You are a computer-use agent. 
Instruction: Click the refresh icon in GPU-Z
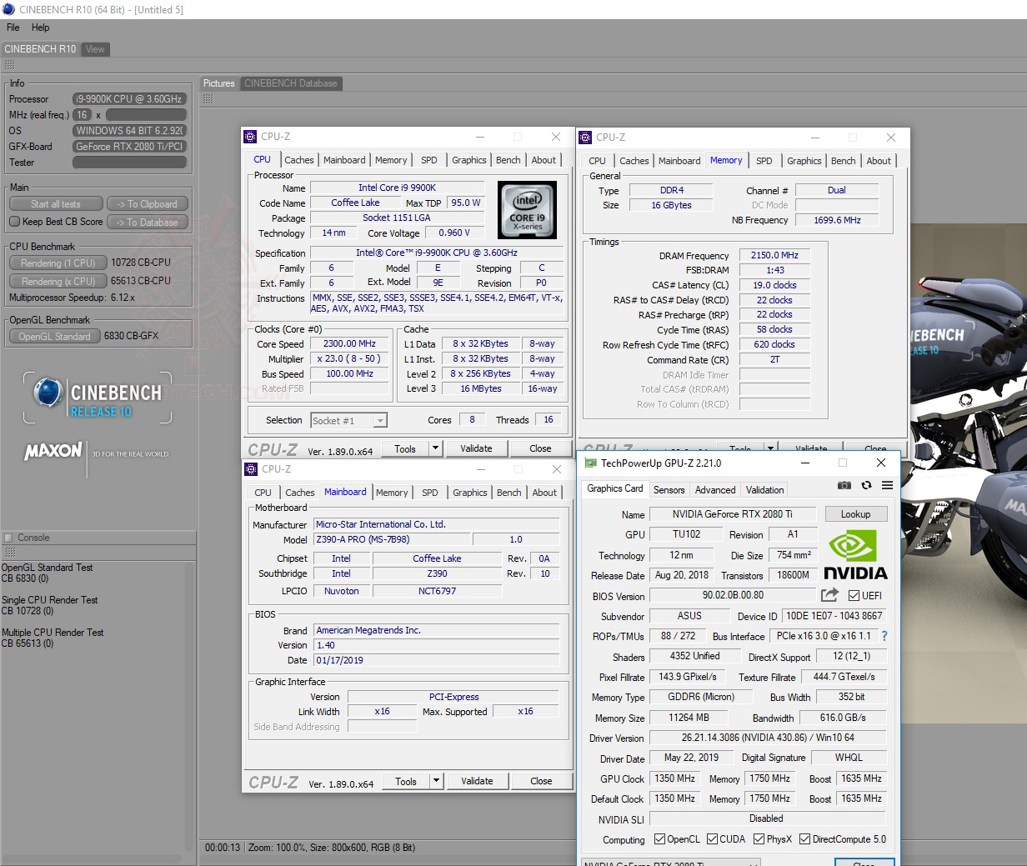(866, 485)
